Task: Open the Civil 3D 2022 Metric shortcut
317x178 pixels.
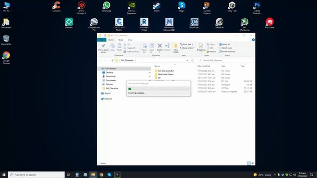Action: tap(119, 24)
